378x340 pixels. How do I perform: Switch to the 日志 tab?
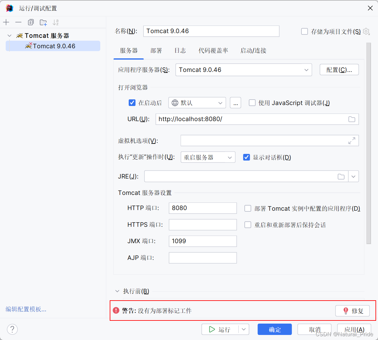click(x=180, y=51)
